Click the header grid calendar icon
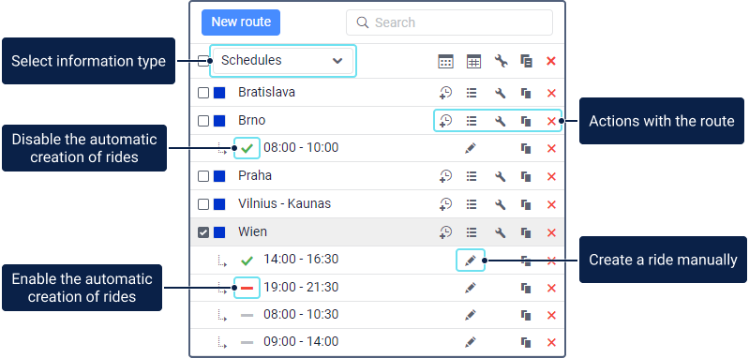The width and height of the screenshot is (749, 358). [473, 62]
